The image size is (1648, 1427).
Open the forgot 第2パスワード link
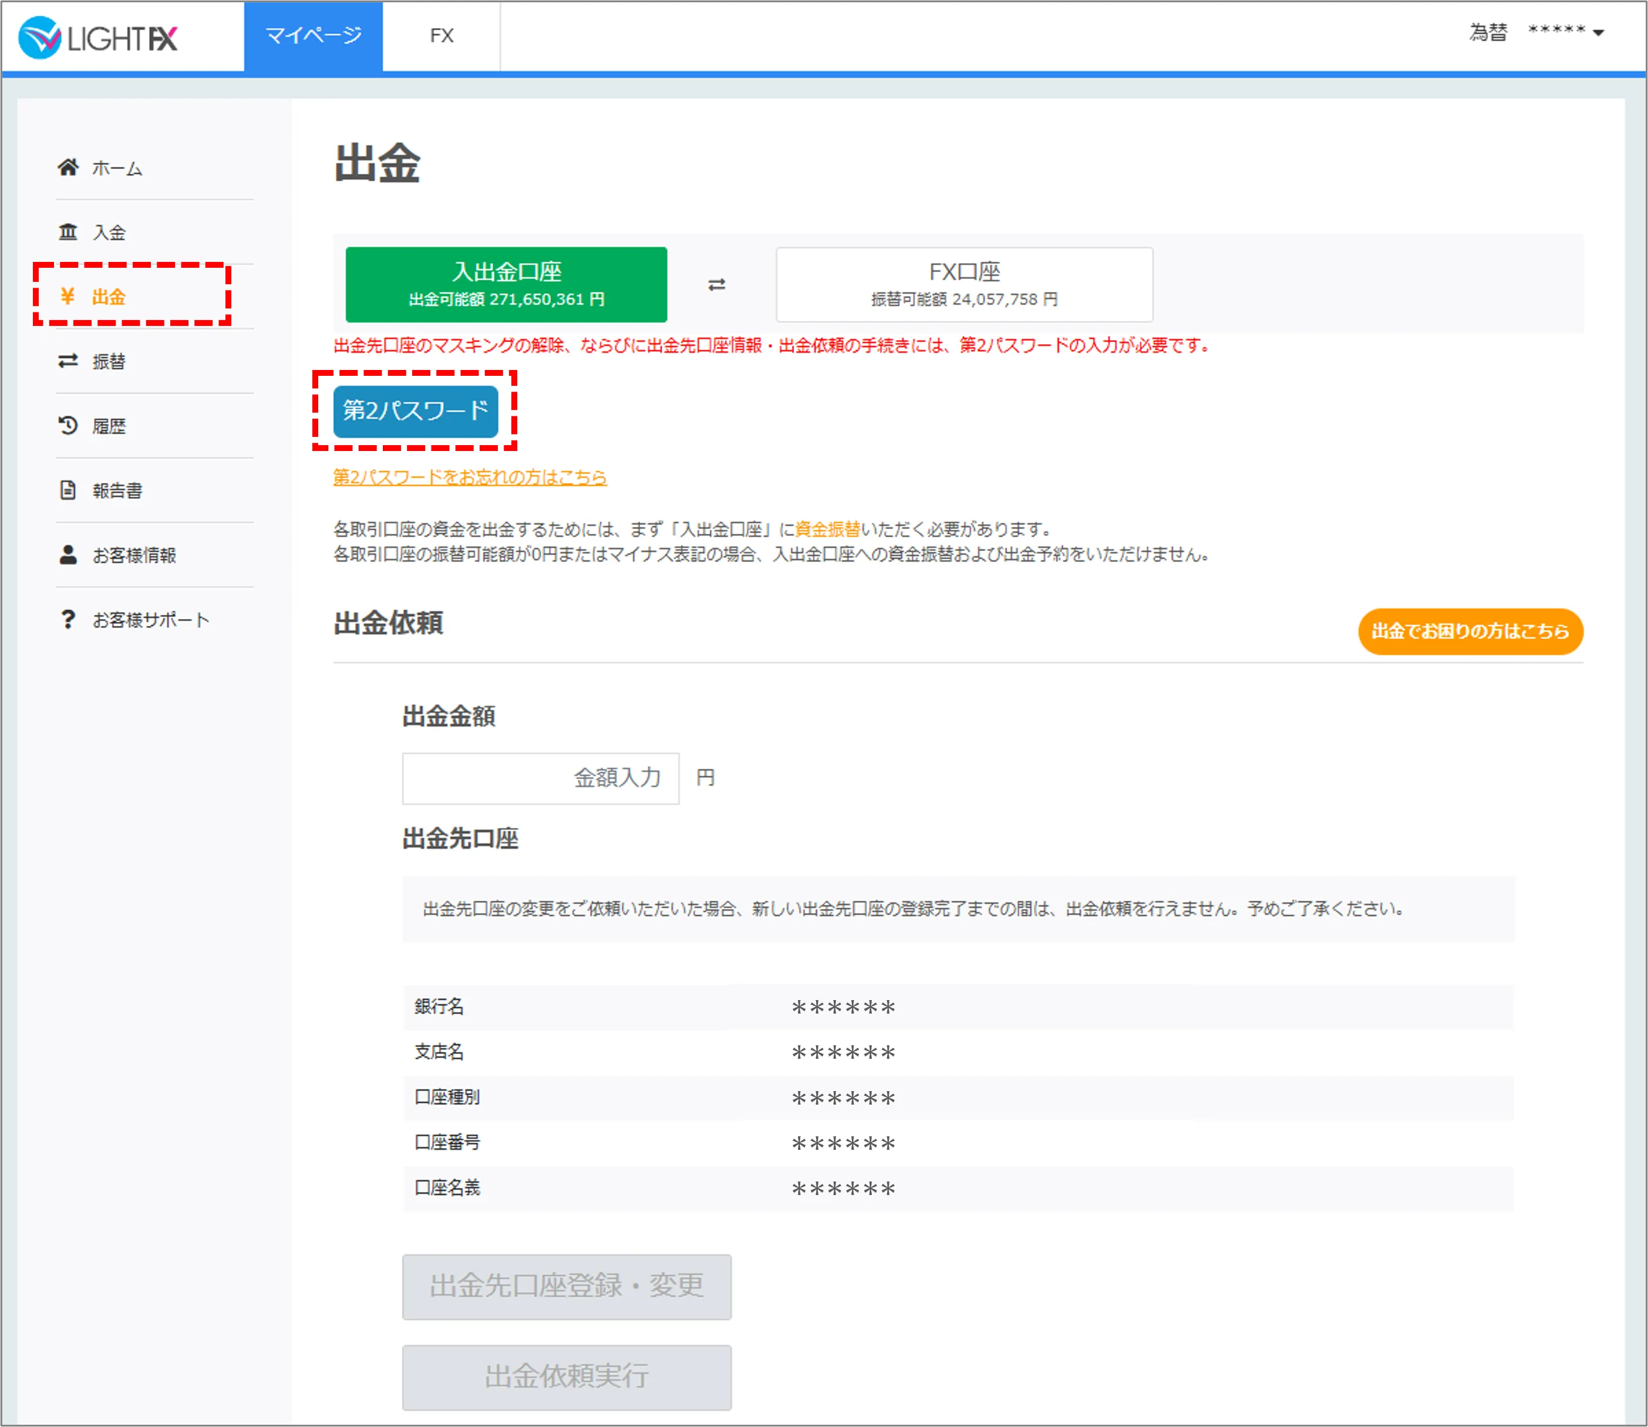(470, 477)
